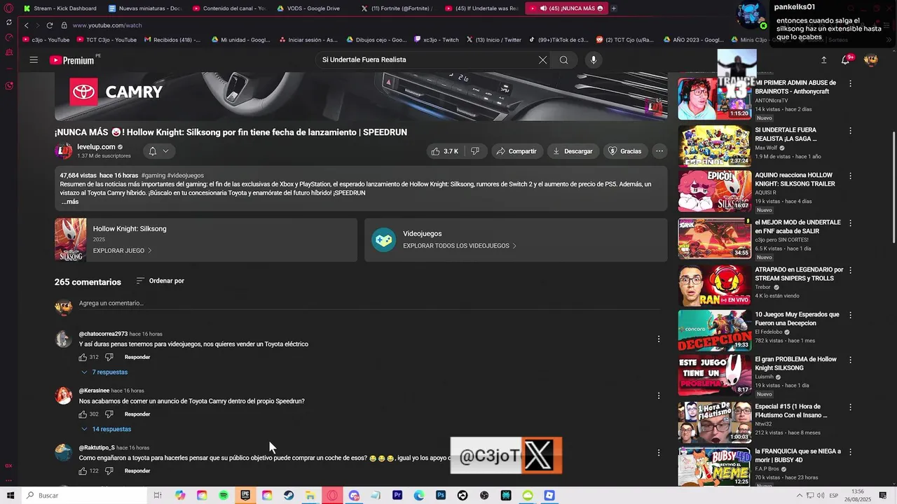Reload the current YouTube page
The image size is (897, 504).
click(x=50, y=25)
